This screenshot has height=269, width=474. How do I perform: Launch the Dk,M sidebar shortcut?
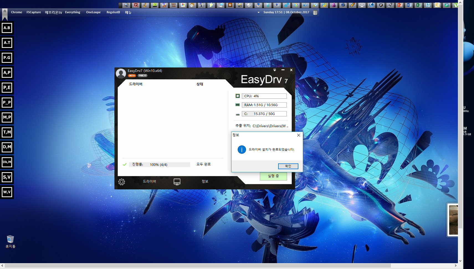(7, 162)
